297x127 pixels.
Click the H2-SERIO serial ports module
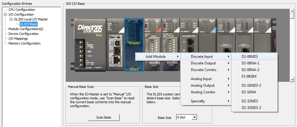(189, 35)
